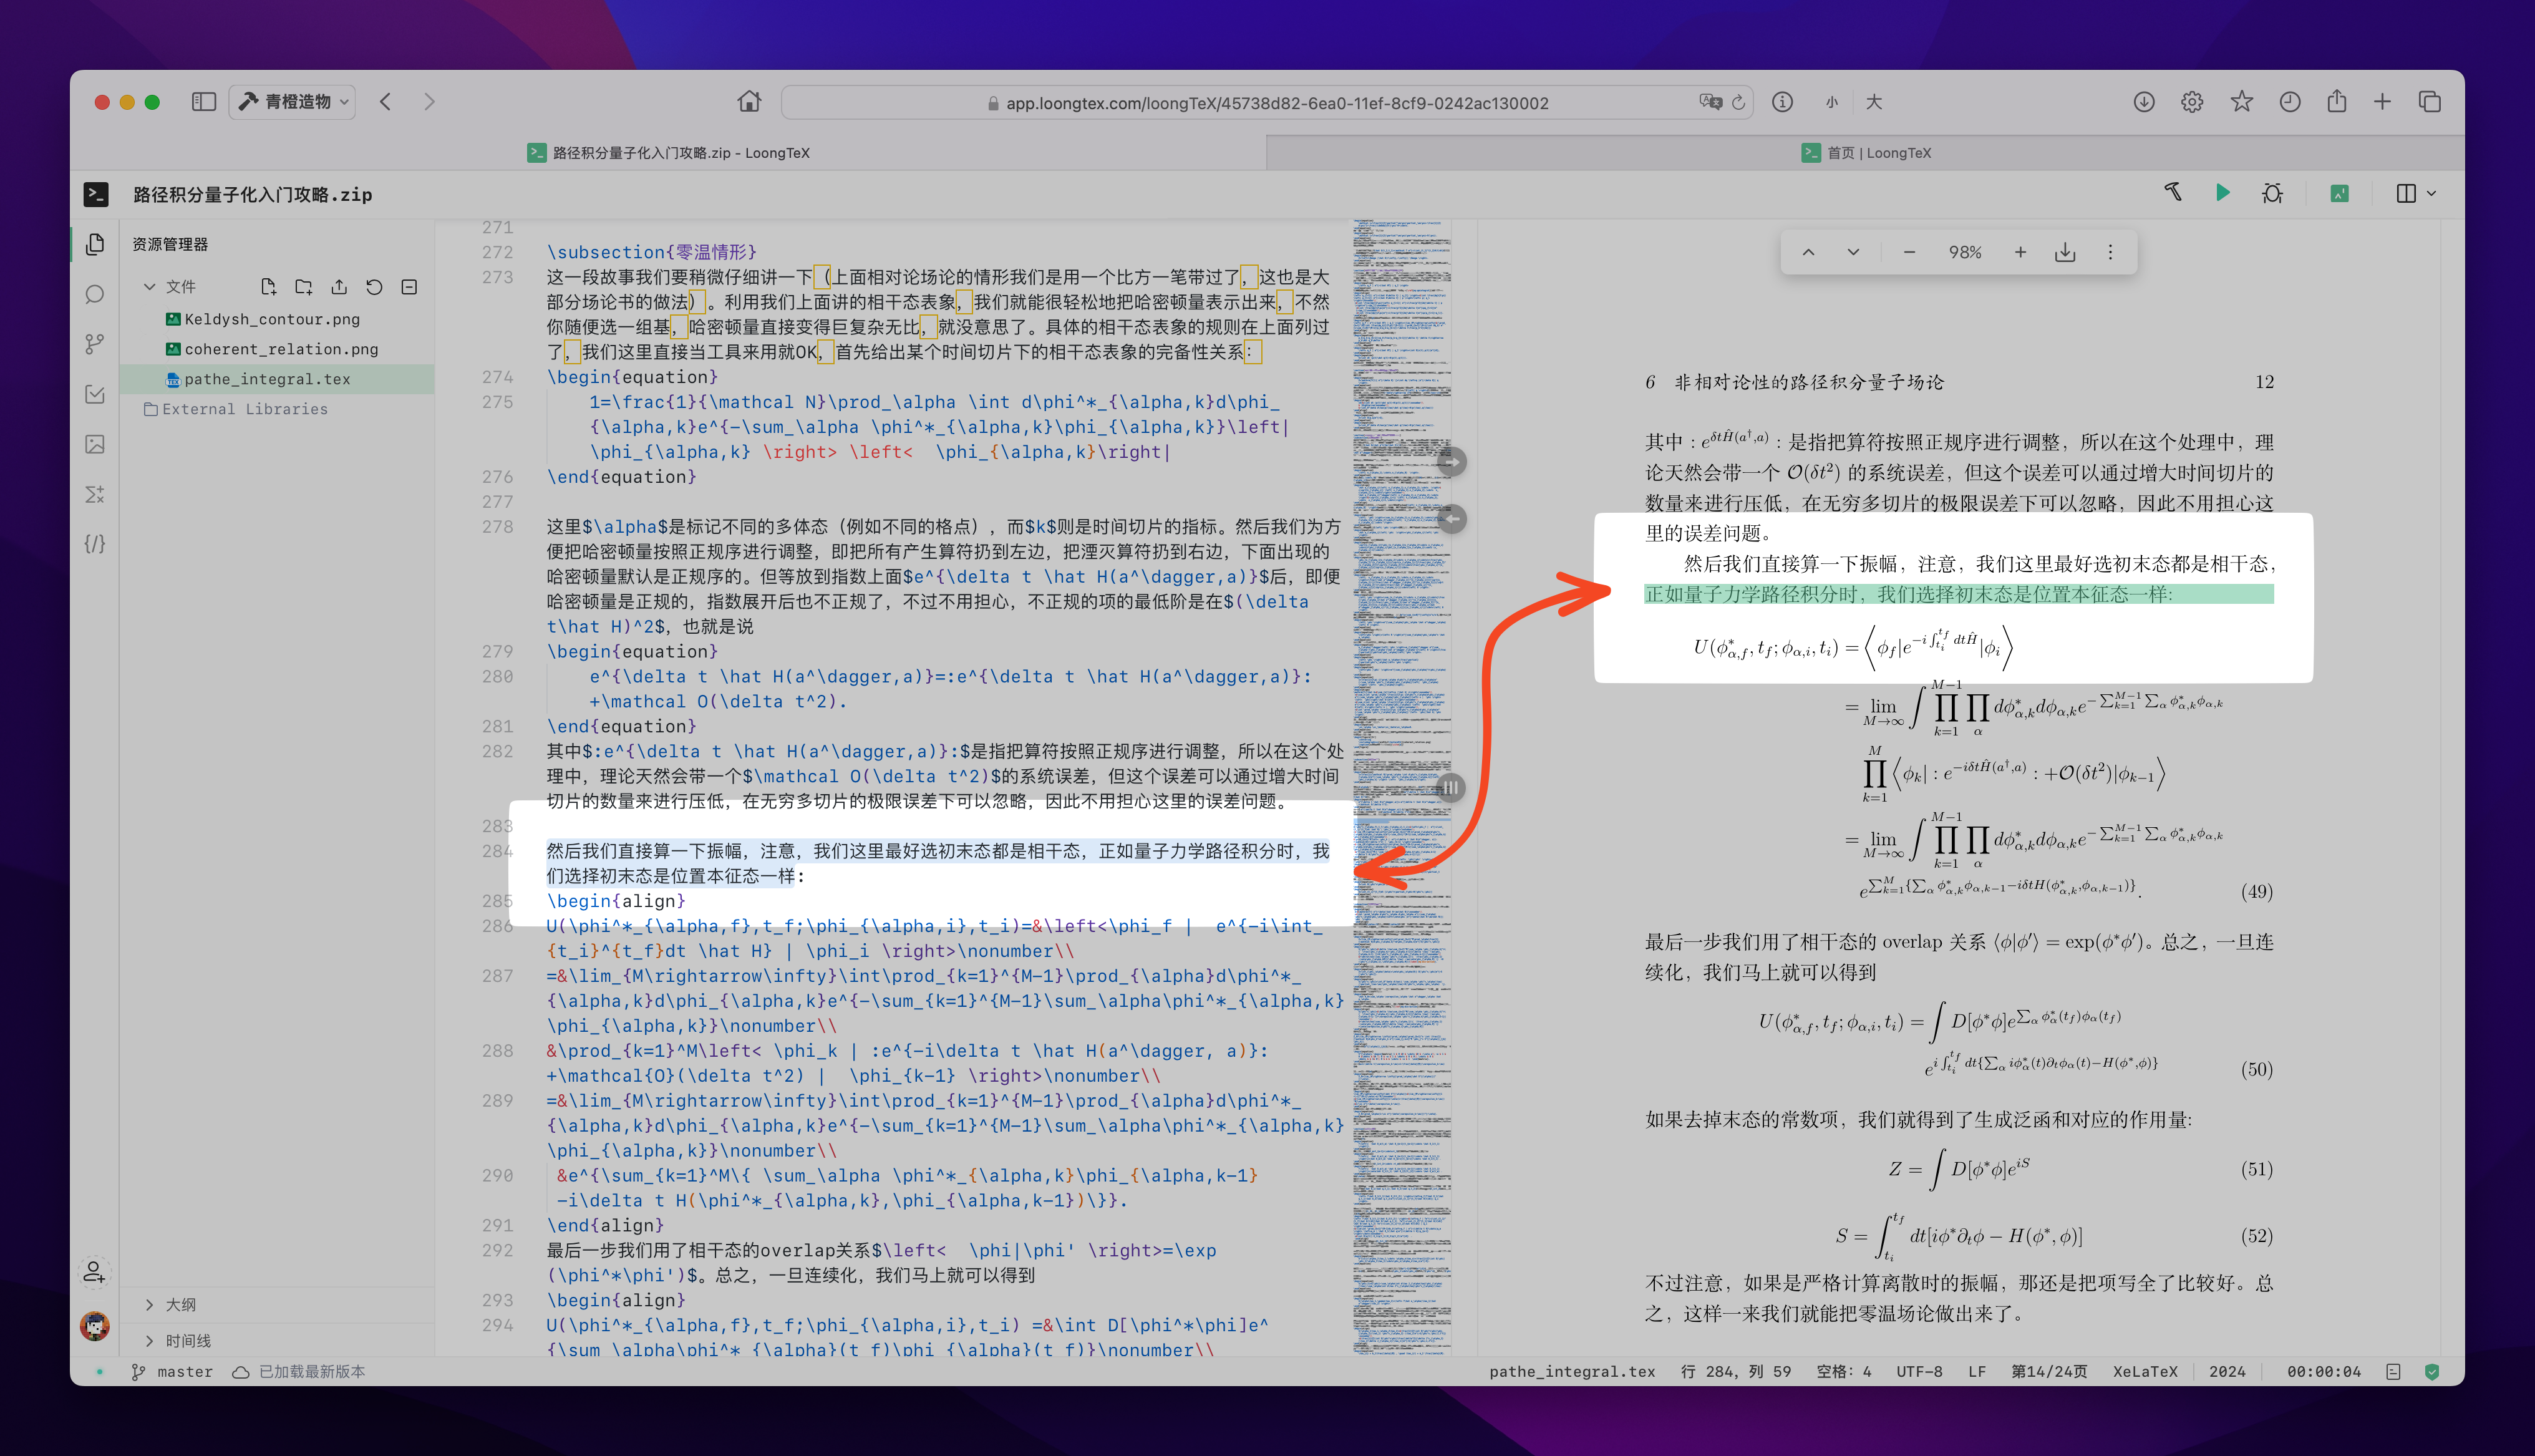Open the formula sigma panel in the sidebar

coord(95,494)
